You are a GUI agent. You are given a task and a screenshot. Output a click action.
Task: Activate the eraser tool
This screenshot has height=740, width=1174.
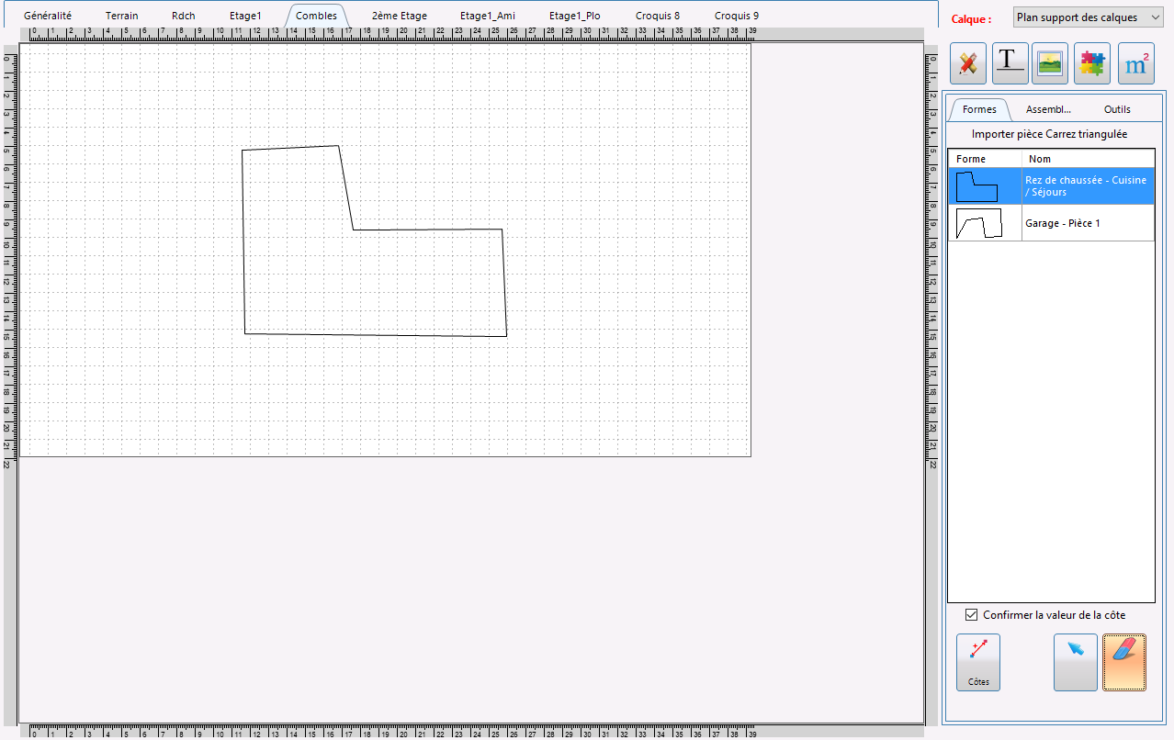tap(1124, 662)
